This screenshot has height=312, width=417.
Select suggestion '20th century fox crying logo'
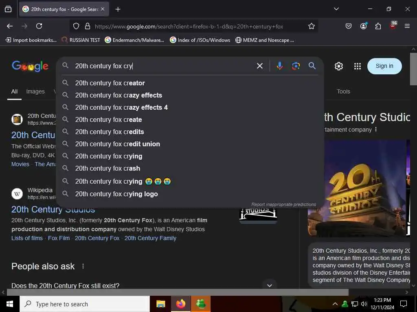coord(190,194)
